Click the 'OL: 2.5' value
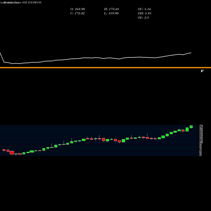 coord(143,18)
